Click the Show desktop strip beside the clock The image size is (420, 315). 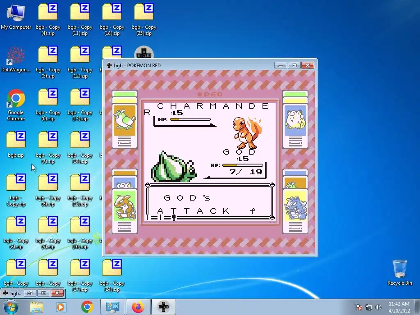click(417, 307)
